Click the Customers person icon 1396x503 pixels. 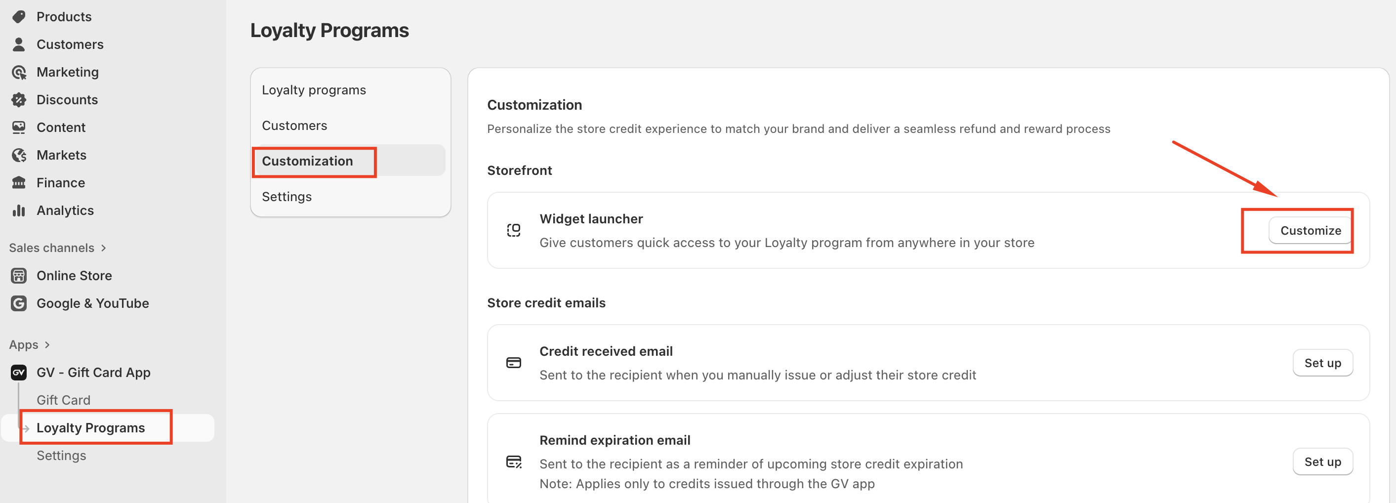tap(19, 44)
